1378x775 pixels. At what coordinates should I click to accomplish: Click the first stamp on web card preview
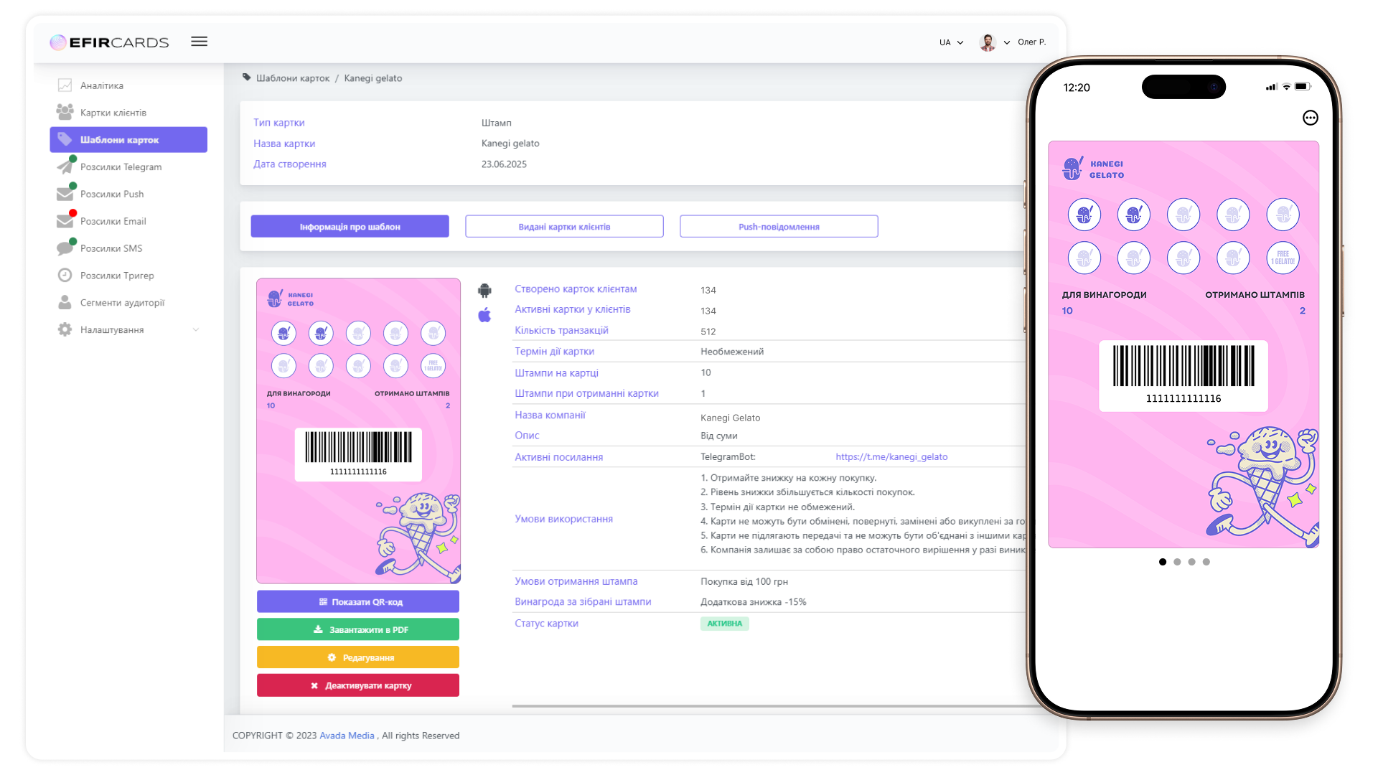click(284, 333)
